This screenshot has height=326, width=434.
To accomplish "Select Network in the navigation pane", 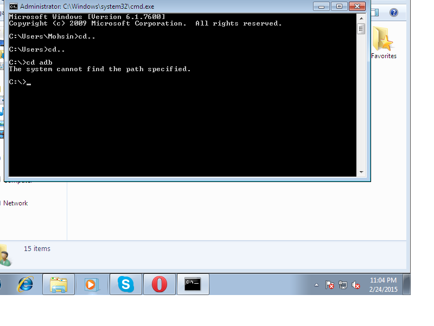I will [15, 203].
